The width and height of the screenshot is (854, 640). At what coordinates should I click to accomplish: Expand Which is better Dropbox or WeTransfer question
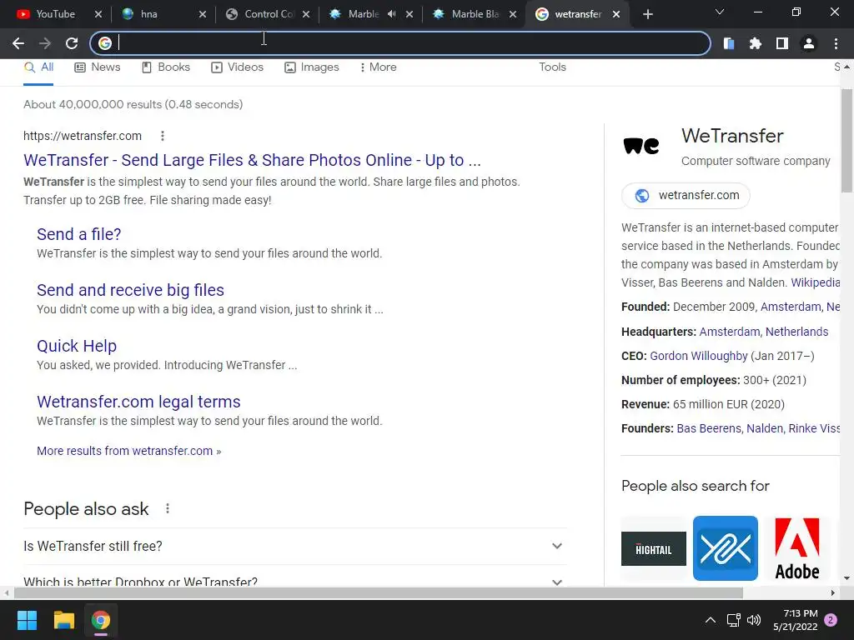[294, 580]
